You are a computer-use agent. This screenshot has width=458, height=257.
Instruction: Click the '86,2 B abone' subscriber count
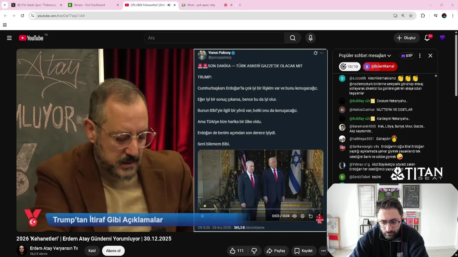coord(39,254)
